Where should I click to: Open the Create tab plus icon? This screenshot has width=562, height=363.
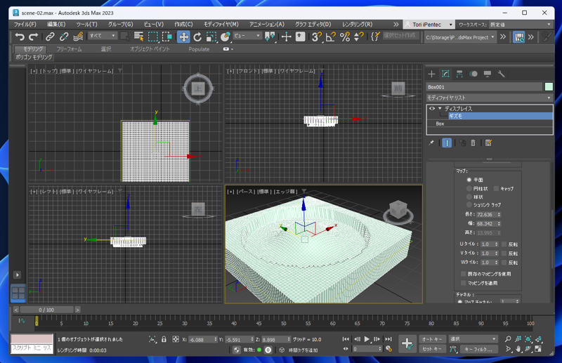pos(431,74)
